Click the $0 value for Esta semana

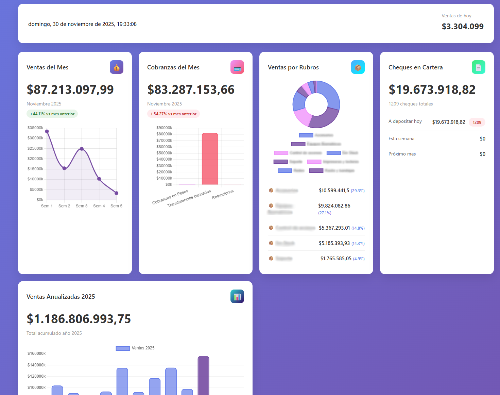[x=483, y=139]
